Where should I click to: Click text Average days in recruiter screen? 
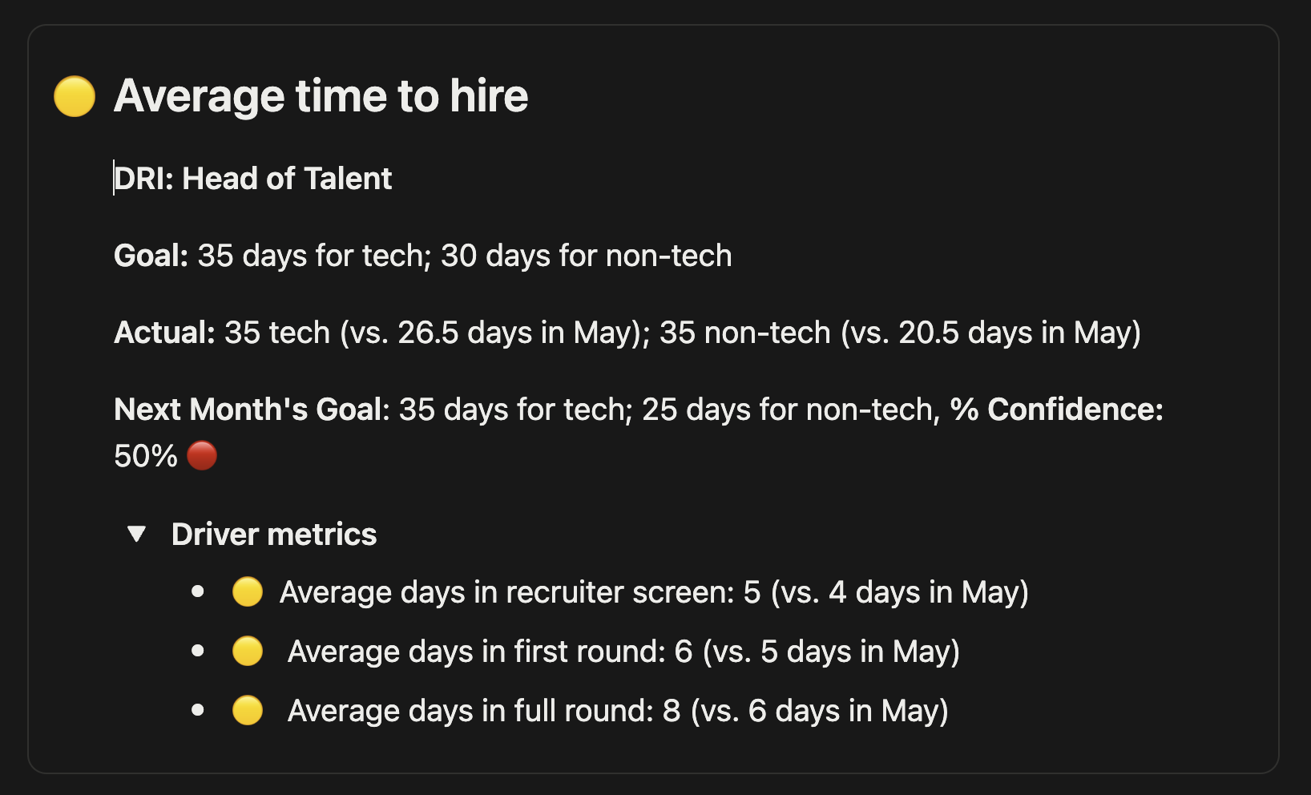point(506,592)
